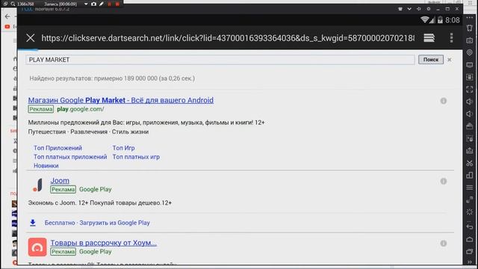This screenshot has height=269, width=478.
Task: Open the Топ Игр sitelink
Action: [123, 148]
